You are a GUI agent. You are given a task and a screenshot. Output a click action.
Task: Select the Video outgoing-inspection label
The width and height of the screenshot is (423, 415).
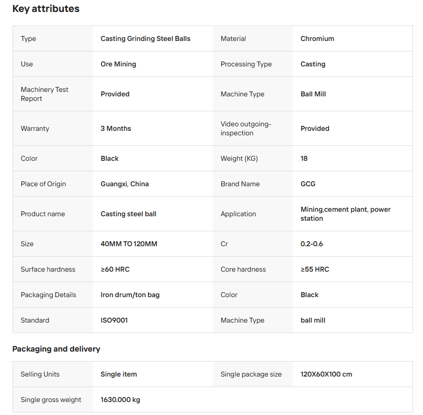246,128
